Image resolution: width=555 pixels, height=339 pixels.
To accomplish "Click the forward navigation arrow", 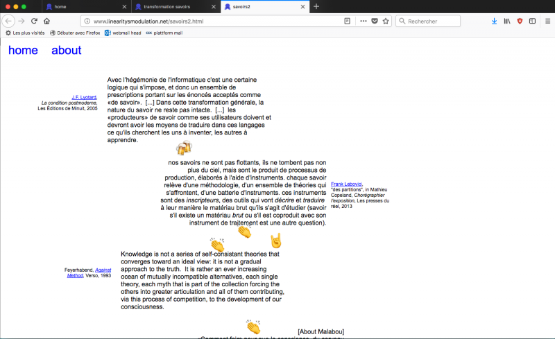I will coord(22,21).
